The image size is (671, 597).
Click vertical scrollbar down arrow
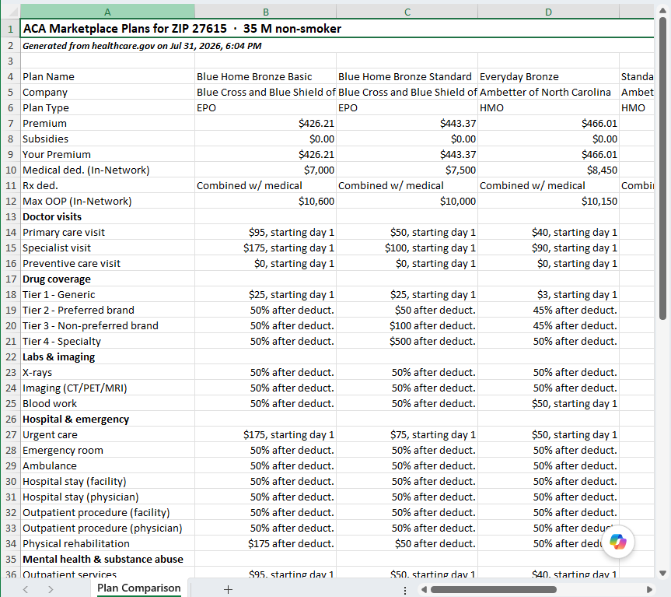(x=663, y=573)
